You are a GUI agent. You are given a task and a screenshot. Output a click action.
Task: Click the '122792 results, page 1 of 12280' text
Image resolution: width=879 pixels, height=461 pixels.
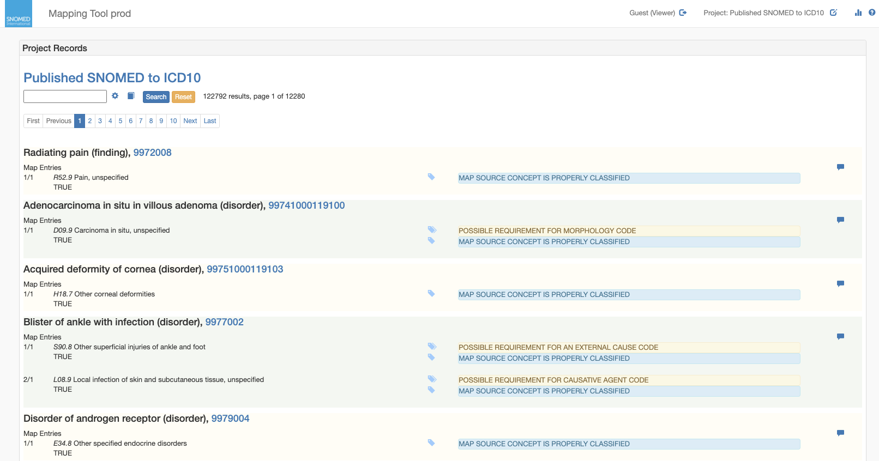pyautogui.click(x=254, y=96)
